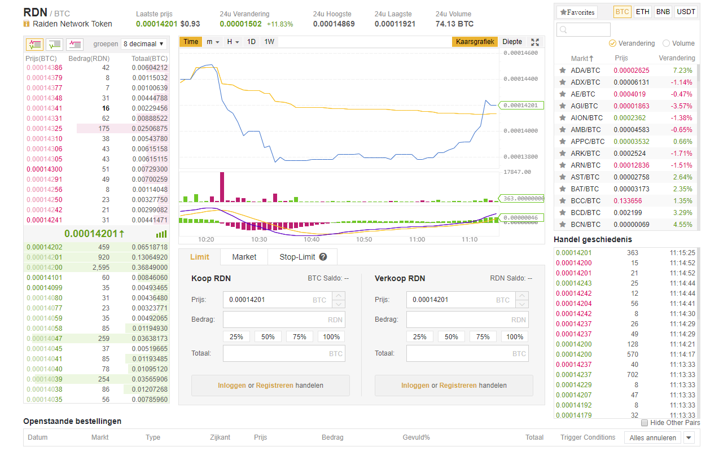Viewport: 719px width, 451px height.
Task: Increase the Verkoop RDN price with stepper
Action: (x=521, y=296)
